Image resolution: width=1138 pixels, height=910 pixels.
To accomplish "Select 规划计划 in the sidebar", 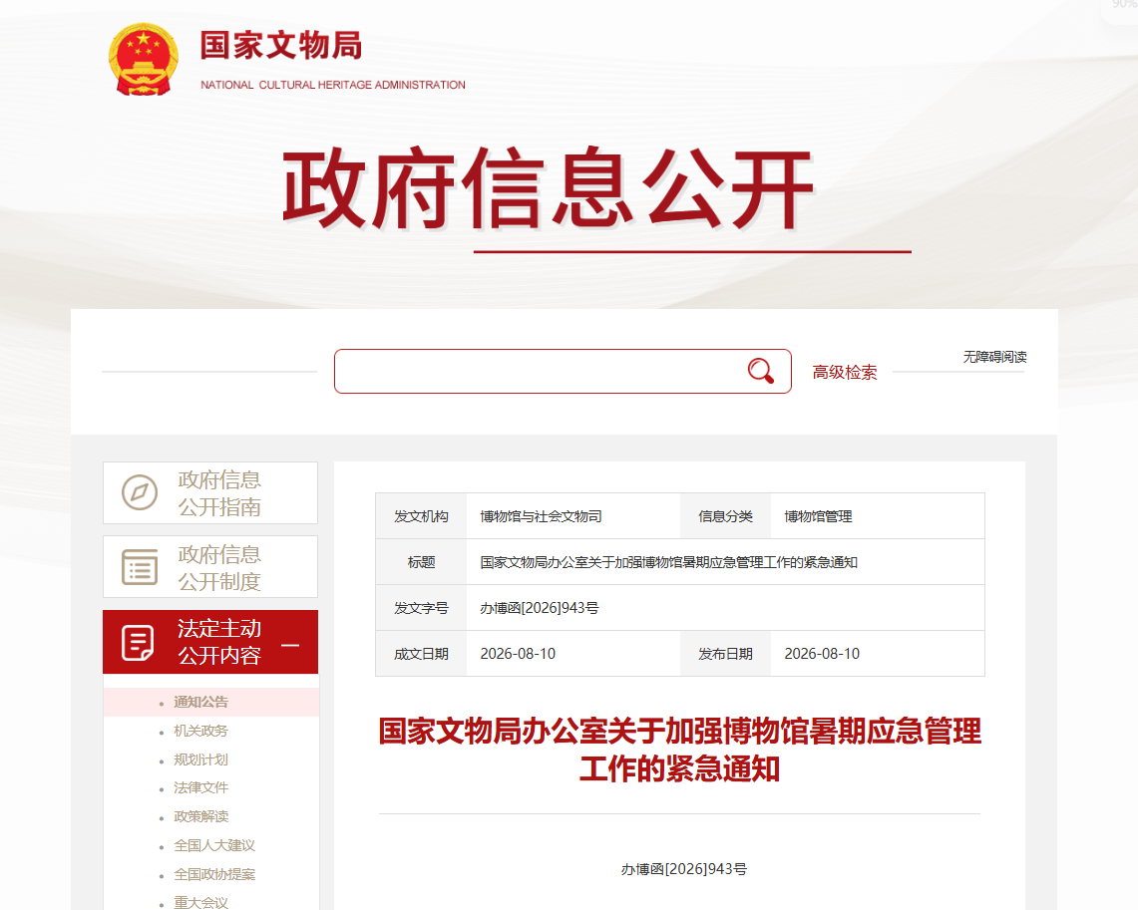I will coord(201,759).
